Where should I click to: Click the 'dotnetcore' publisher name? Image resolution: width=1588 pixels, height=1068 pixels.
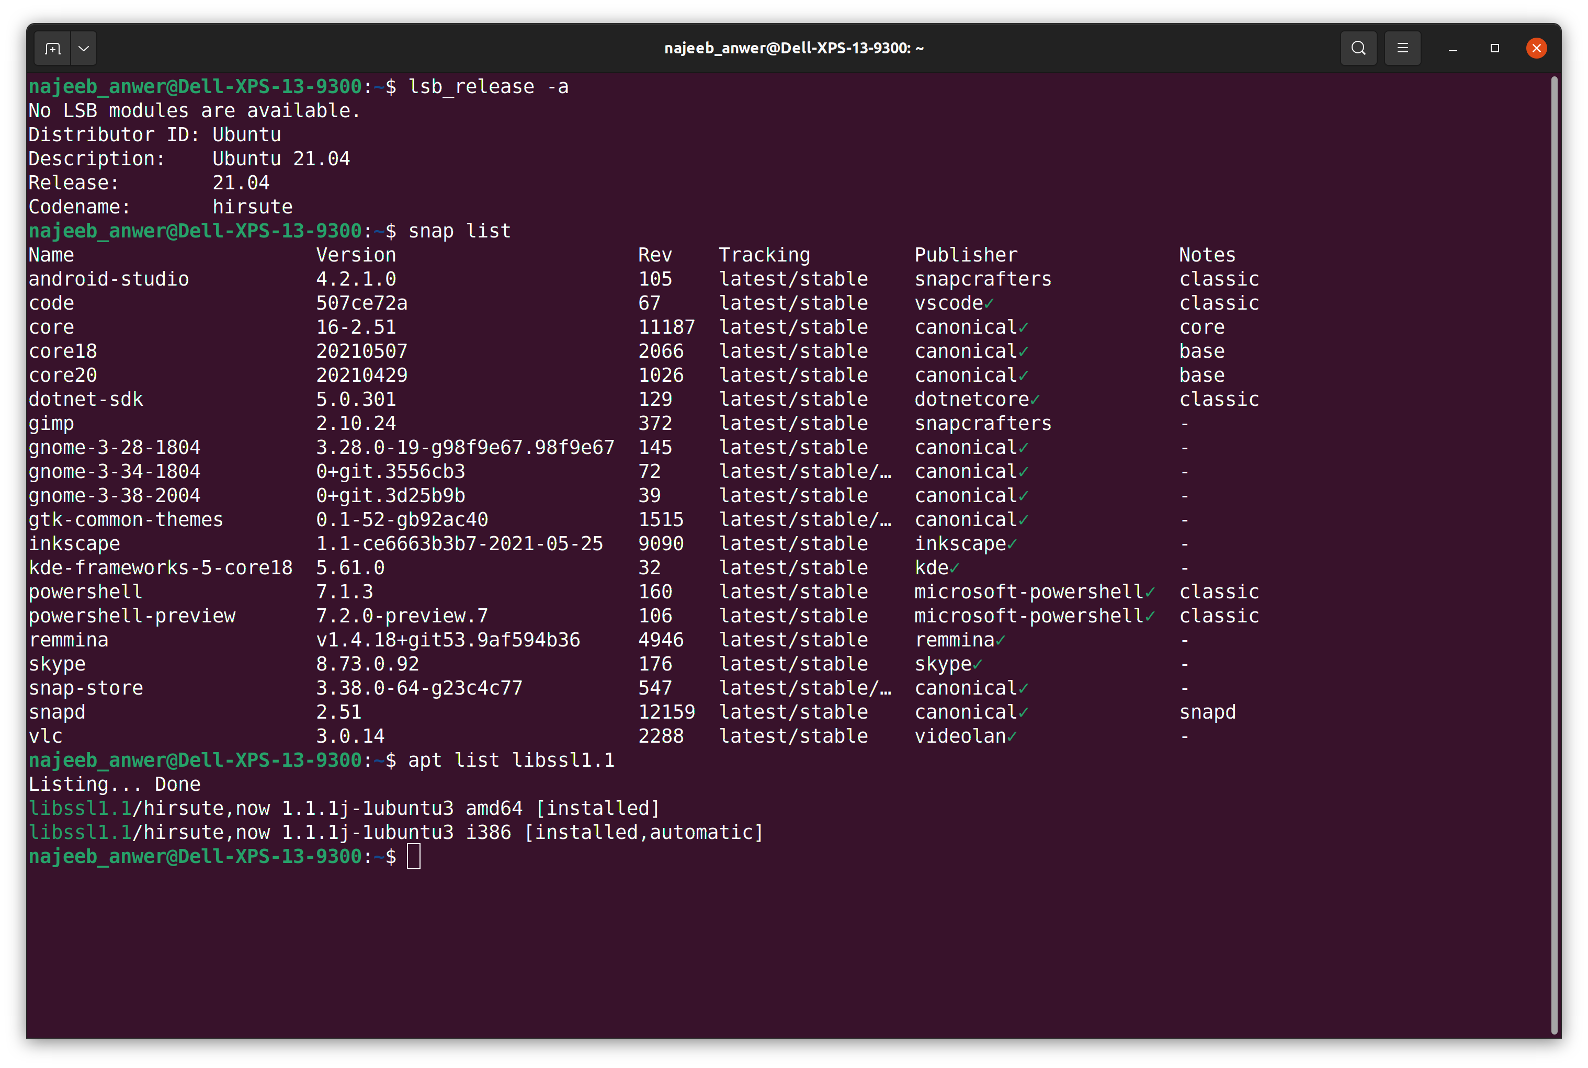(972, 399)
